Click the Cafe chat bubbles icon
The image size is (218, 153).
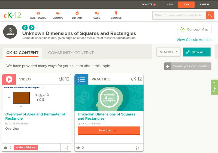pyautogui.click(x=96, y=13)
